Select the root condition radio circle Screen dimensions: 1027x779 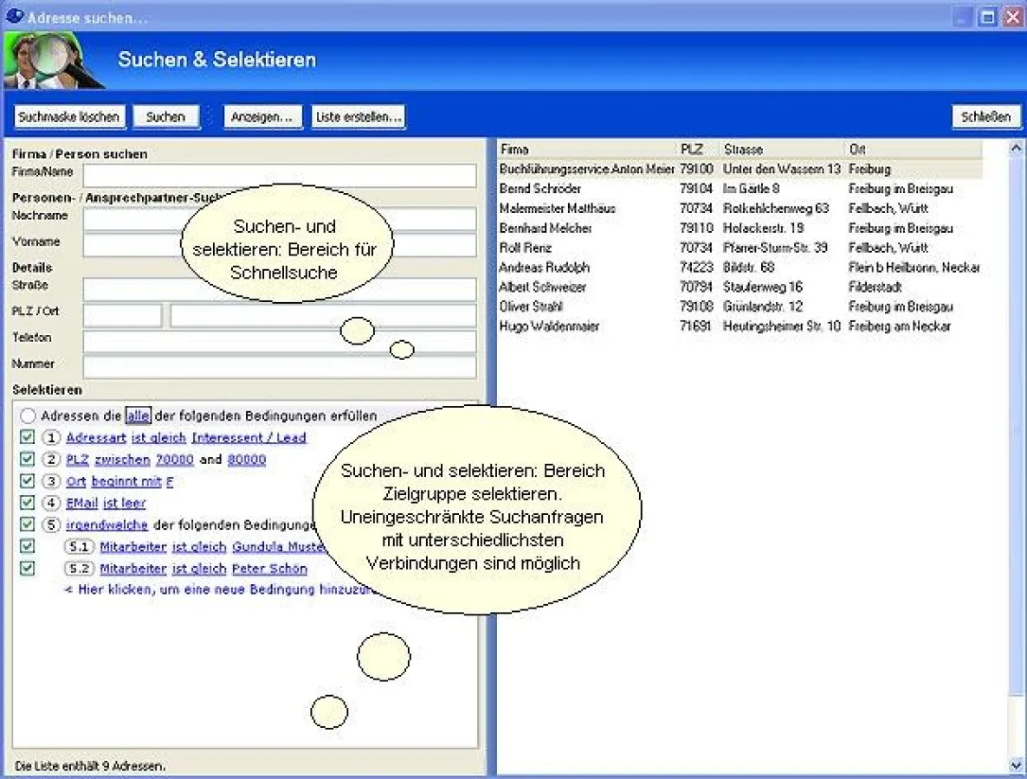(28, 416)
